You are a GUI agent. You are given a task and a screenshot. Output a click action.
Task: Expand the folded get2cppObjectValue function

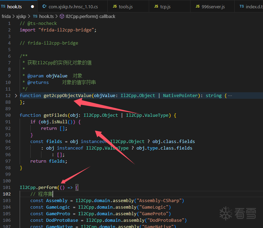click(16, 96)
